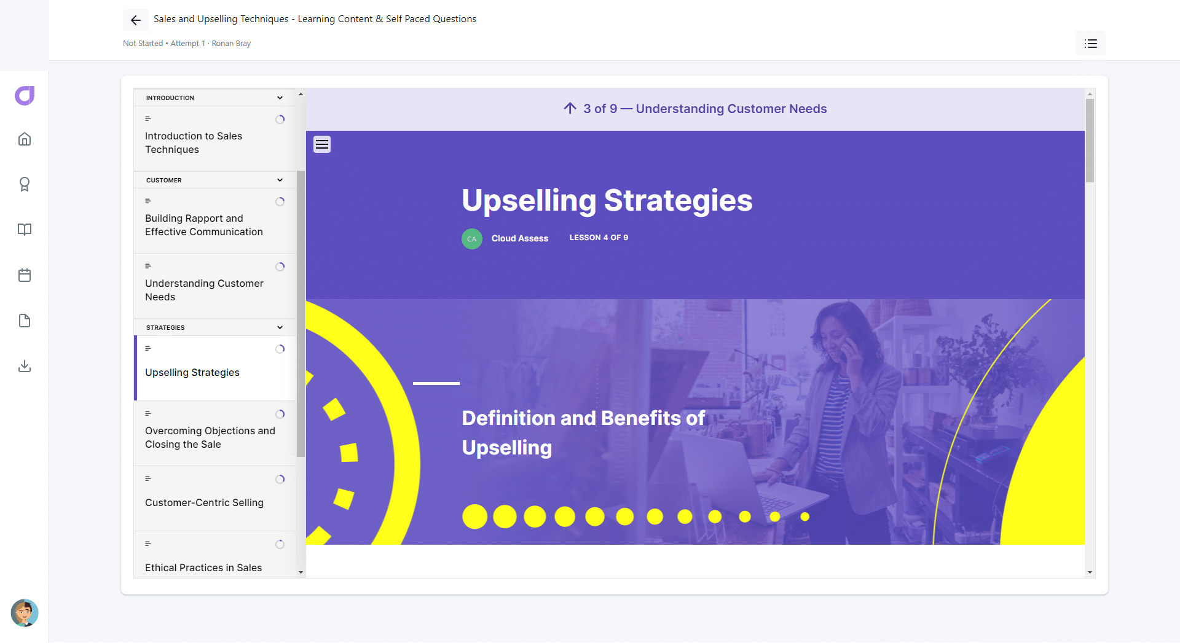Click the content pane scrollbar thumb
1180x643 pixels.
(1090, 141)
